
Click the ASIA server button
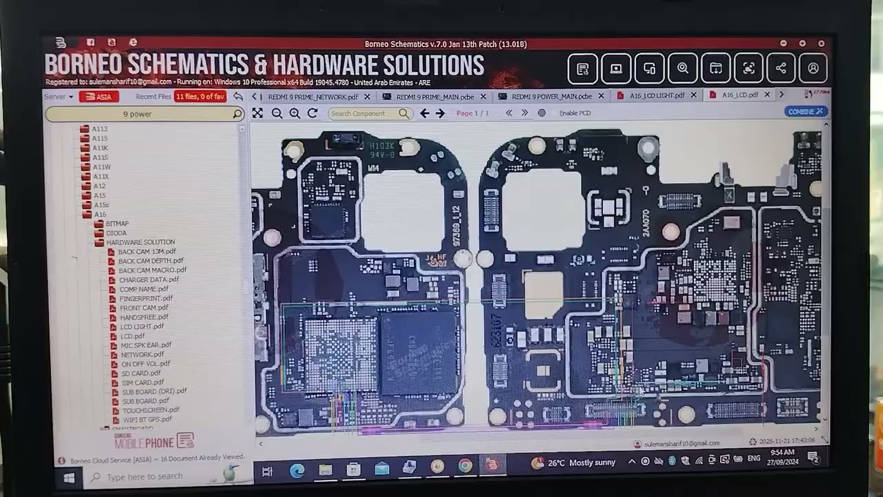pos(99,97)
